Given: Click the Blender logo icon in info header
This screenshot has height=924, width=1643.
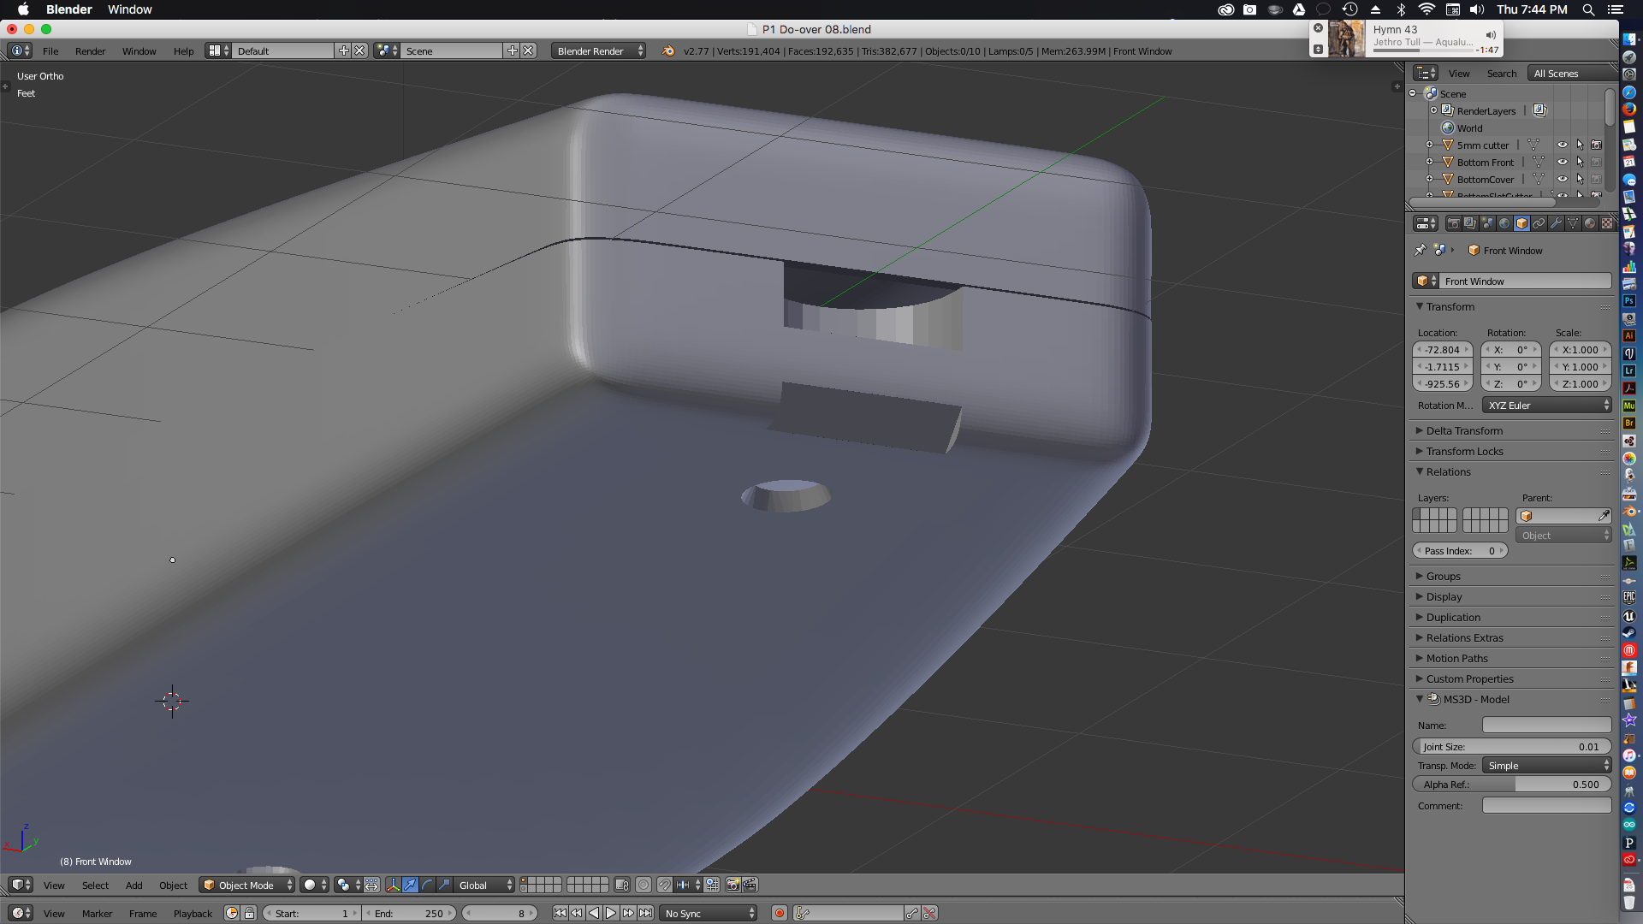Looking at the screenshot, I should [667, 51].
